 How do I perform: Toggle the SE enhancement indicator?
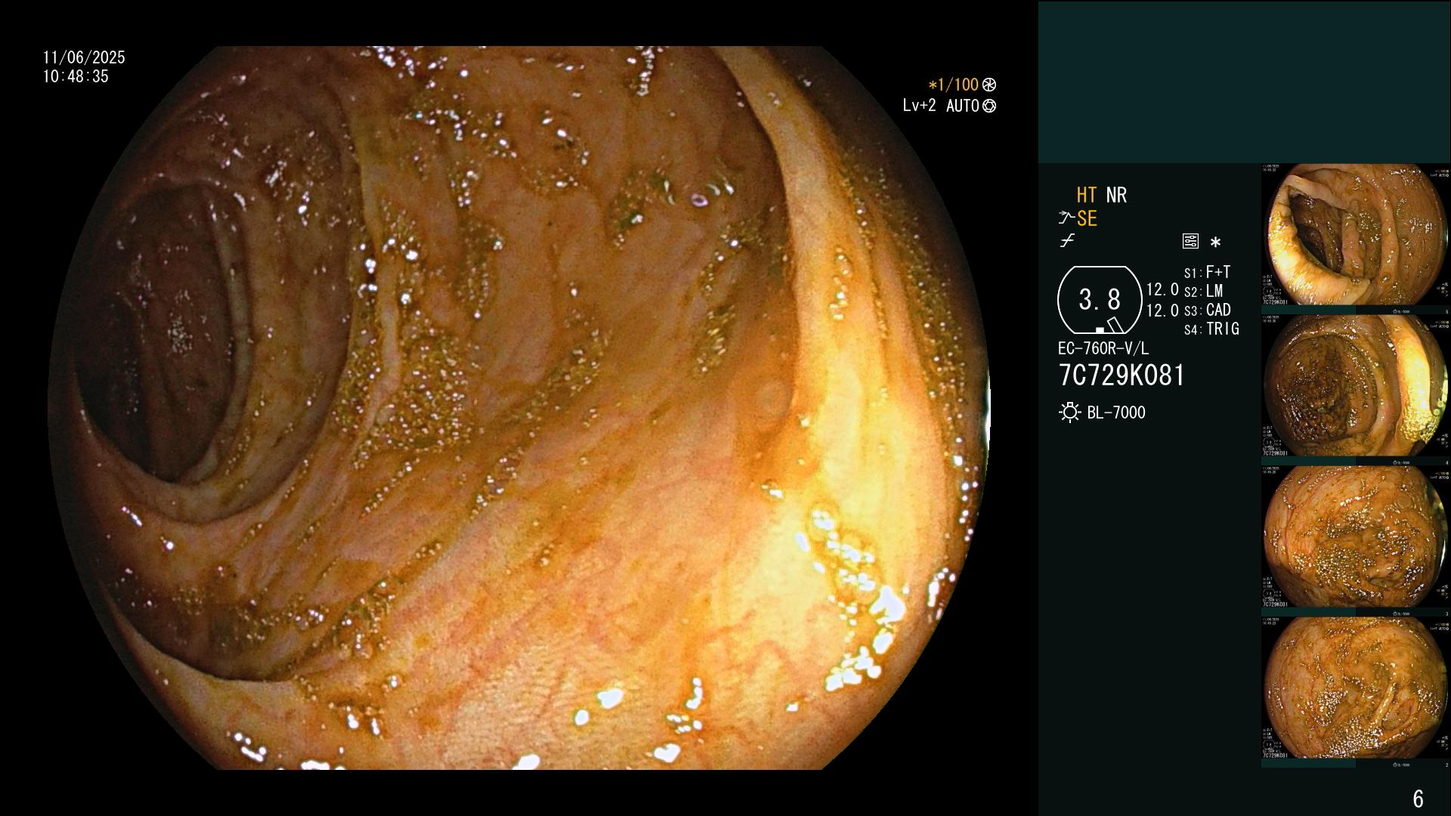(1087, 218)
